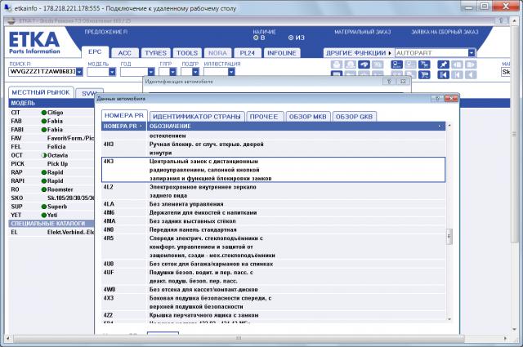Screen dimensions: 523x347
Task: Click the cart-with-list icon in upper toolbar row
Action: point(424,65)
